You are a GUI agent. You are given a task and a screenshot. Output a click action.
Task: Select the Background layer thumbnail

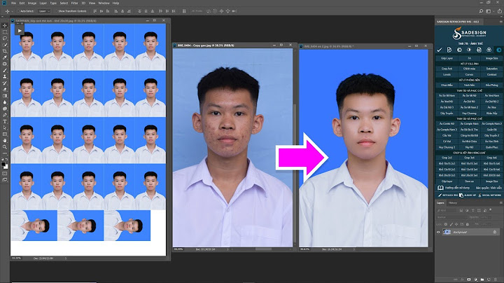pos(447,232)
